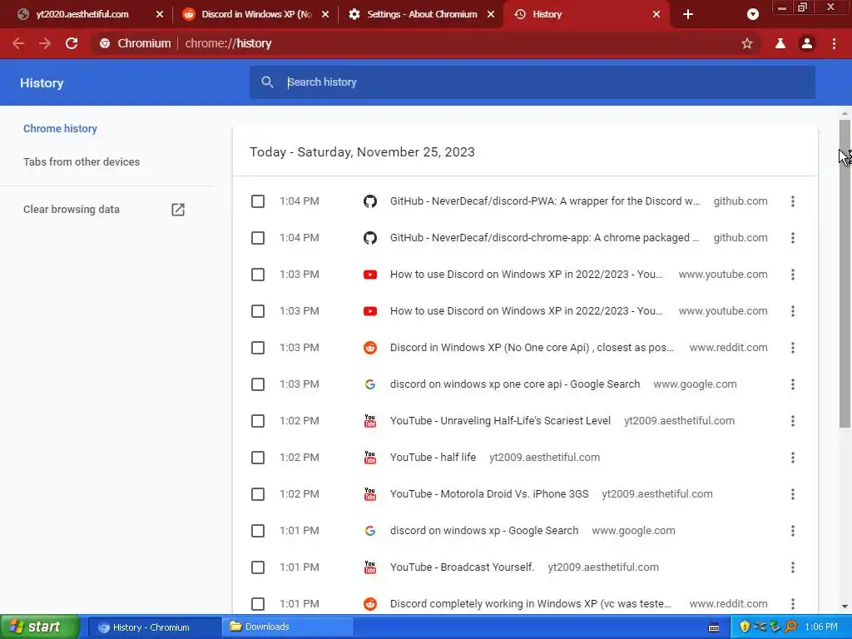Open Downloads folder in taskbar
Screen dimensions: 852x639
click(288, 627)
